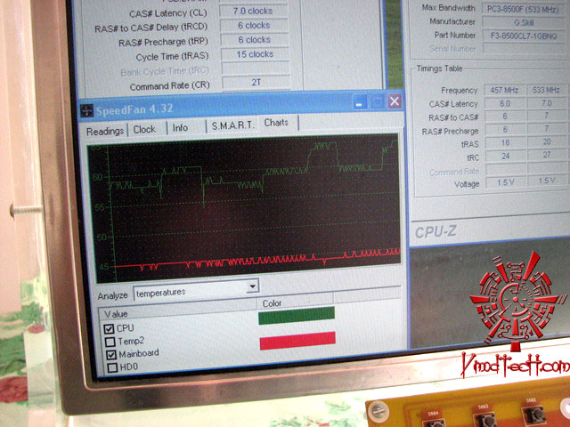
Task: Click the tRC value 24 cell
Action: coord(506,157)
